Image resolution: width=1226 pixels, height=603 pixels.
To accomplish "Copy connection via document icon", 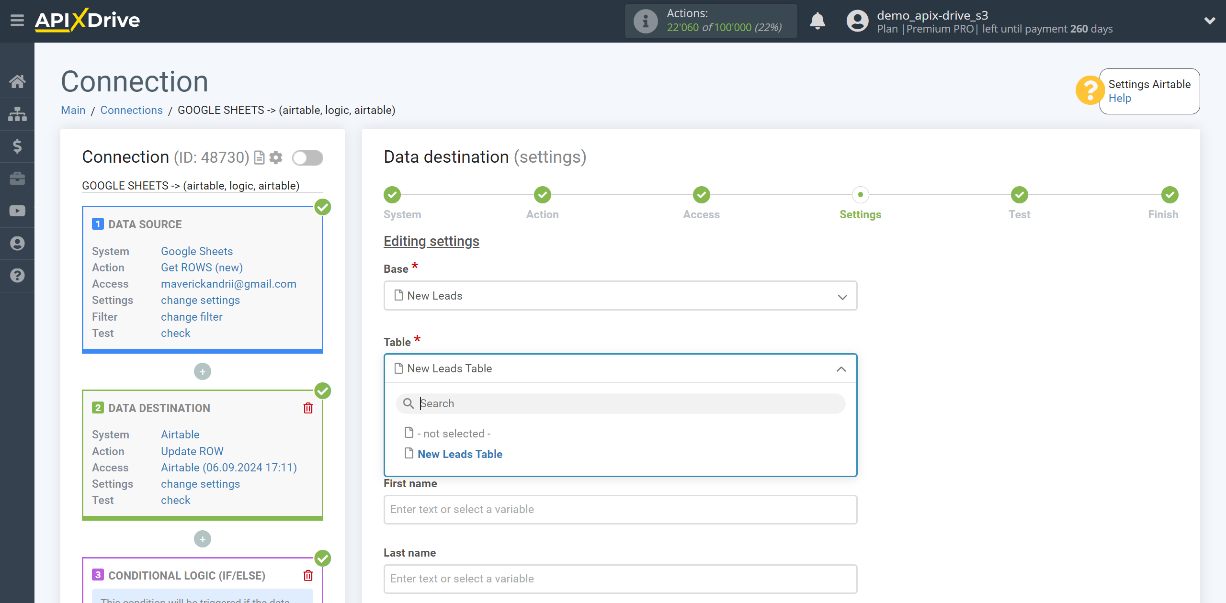I will click(x=259, y=157).
